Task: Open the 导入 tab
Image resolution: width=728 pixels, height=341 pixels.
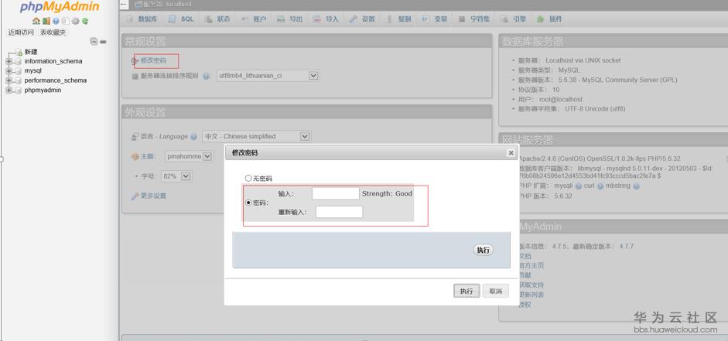Action: pyautogui.click(x=326, y=19)
